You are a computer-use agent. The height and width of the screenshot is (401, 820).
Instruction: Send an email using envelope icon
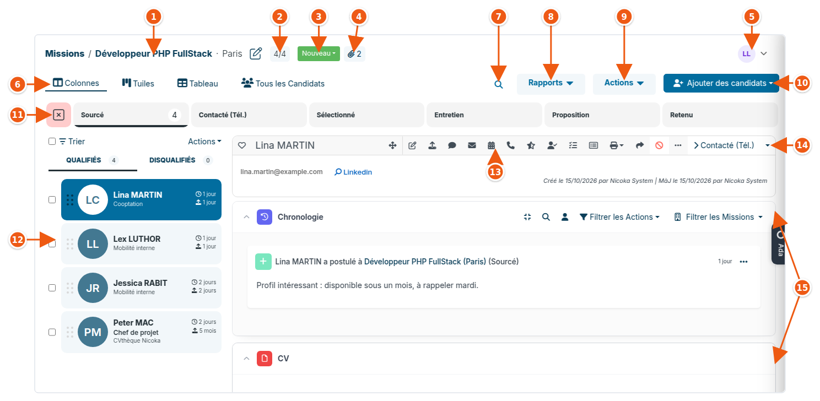(x=472, y=145)
